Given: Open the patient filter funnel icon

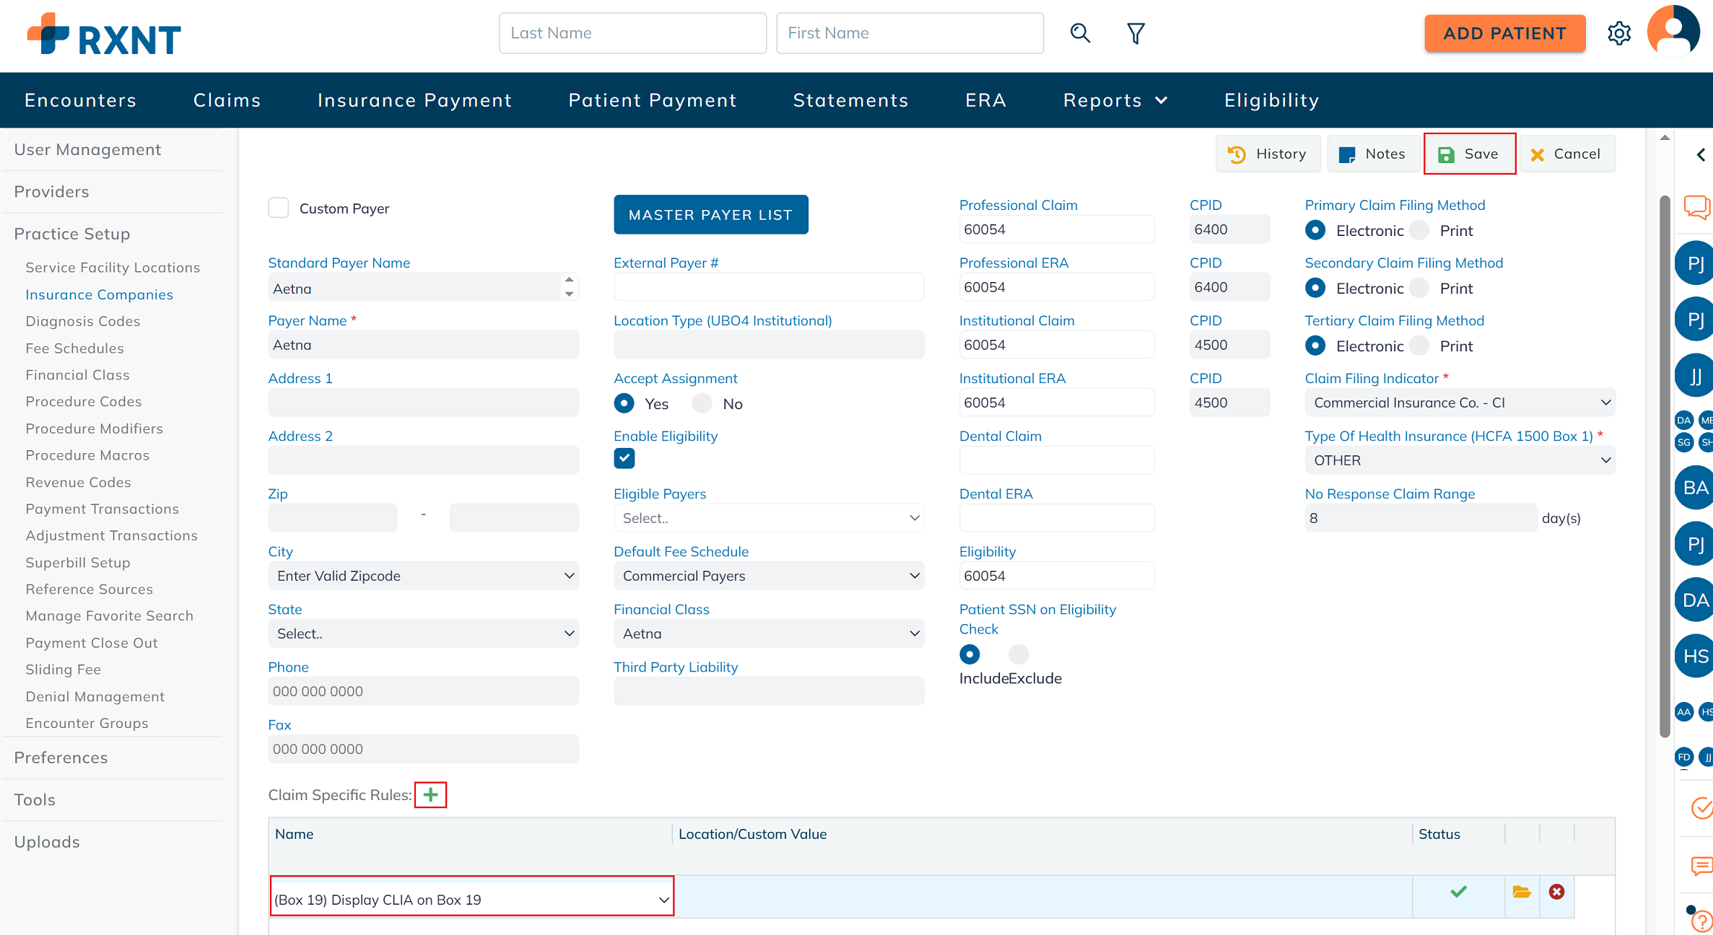Looking at the screenshot, I should point(1136,33).
